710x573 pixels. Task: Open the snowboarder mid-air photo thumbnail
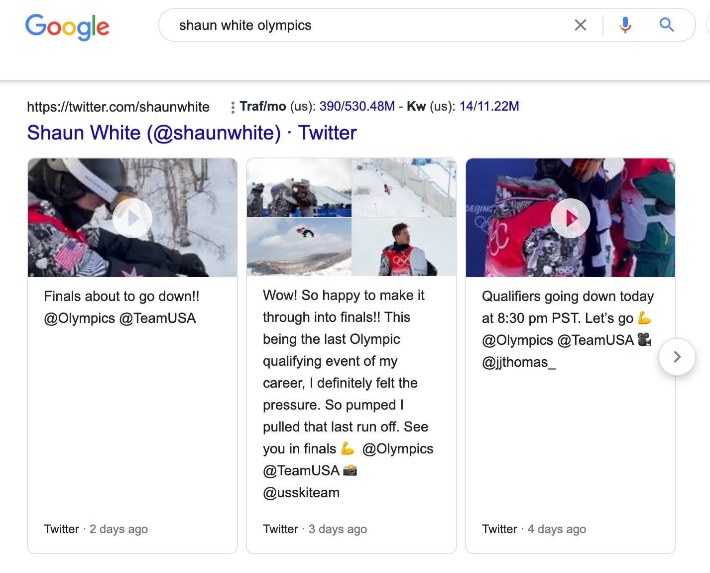(298, 247)
